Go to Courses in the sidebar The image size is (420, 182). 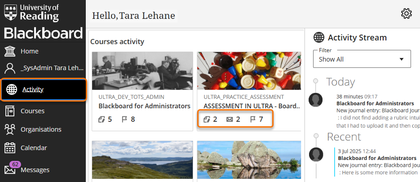(x=32, y=111)
